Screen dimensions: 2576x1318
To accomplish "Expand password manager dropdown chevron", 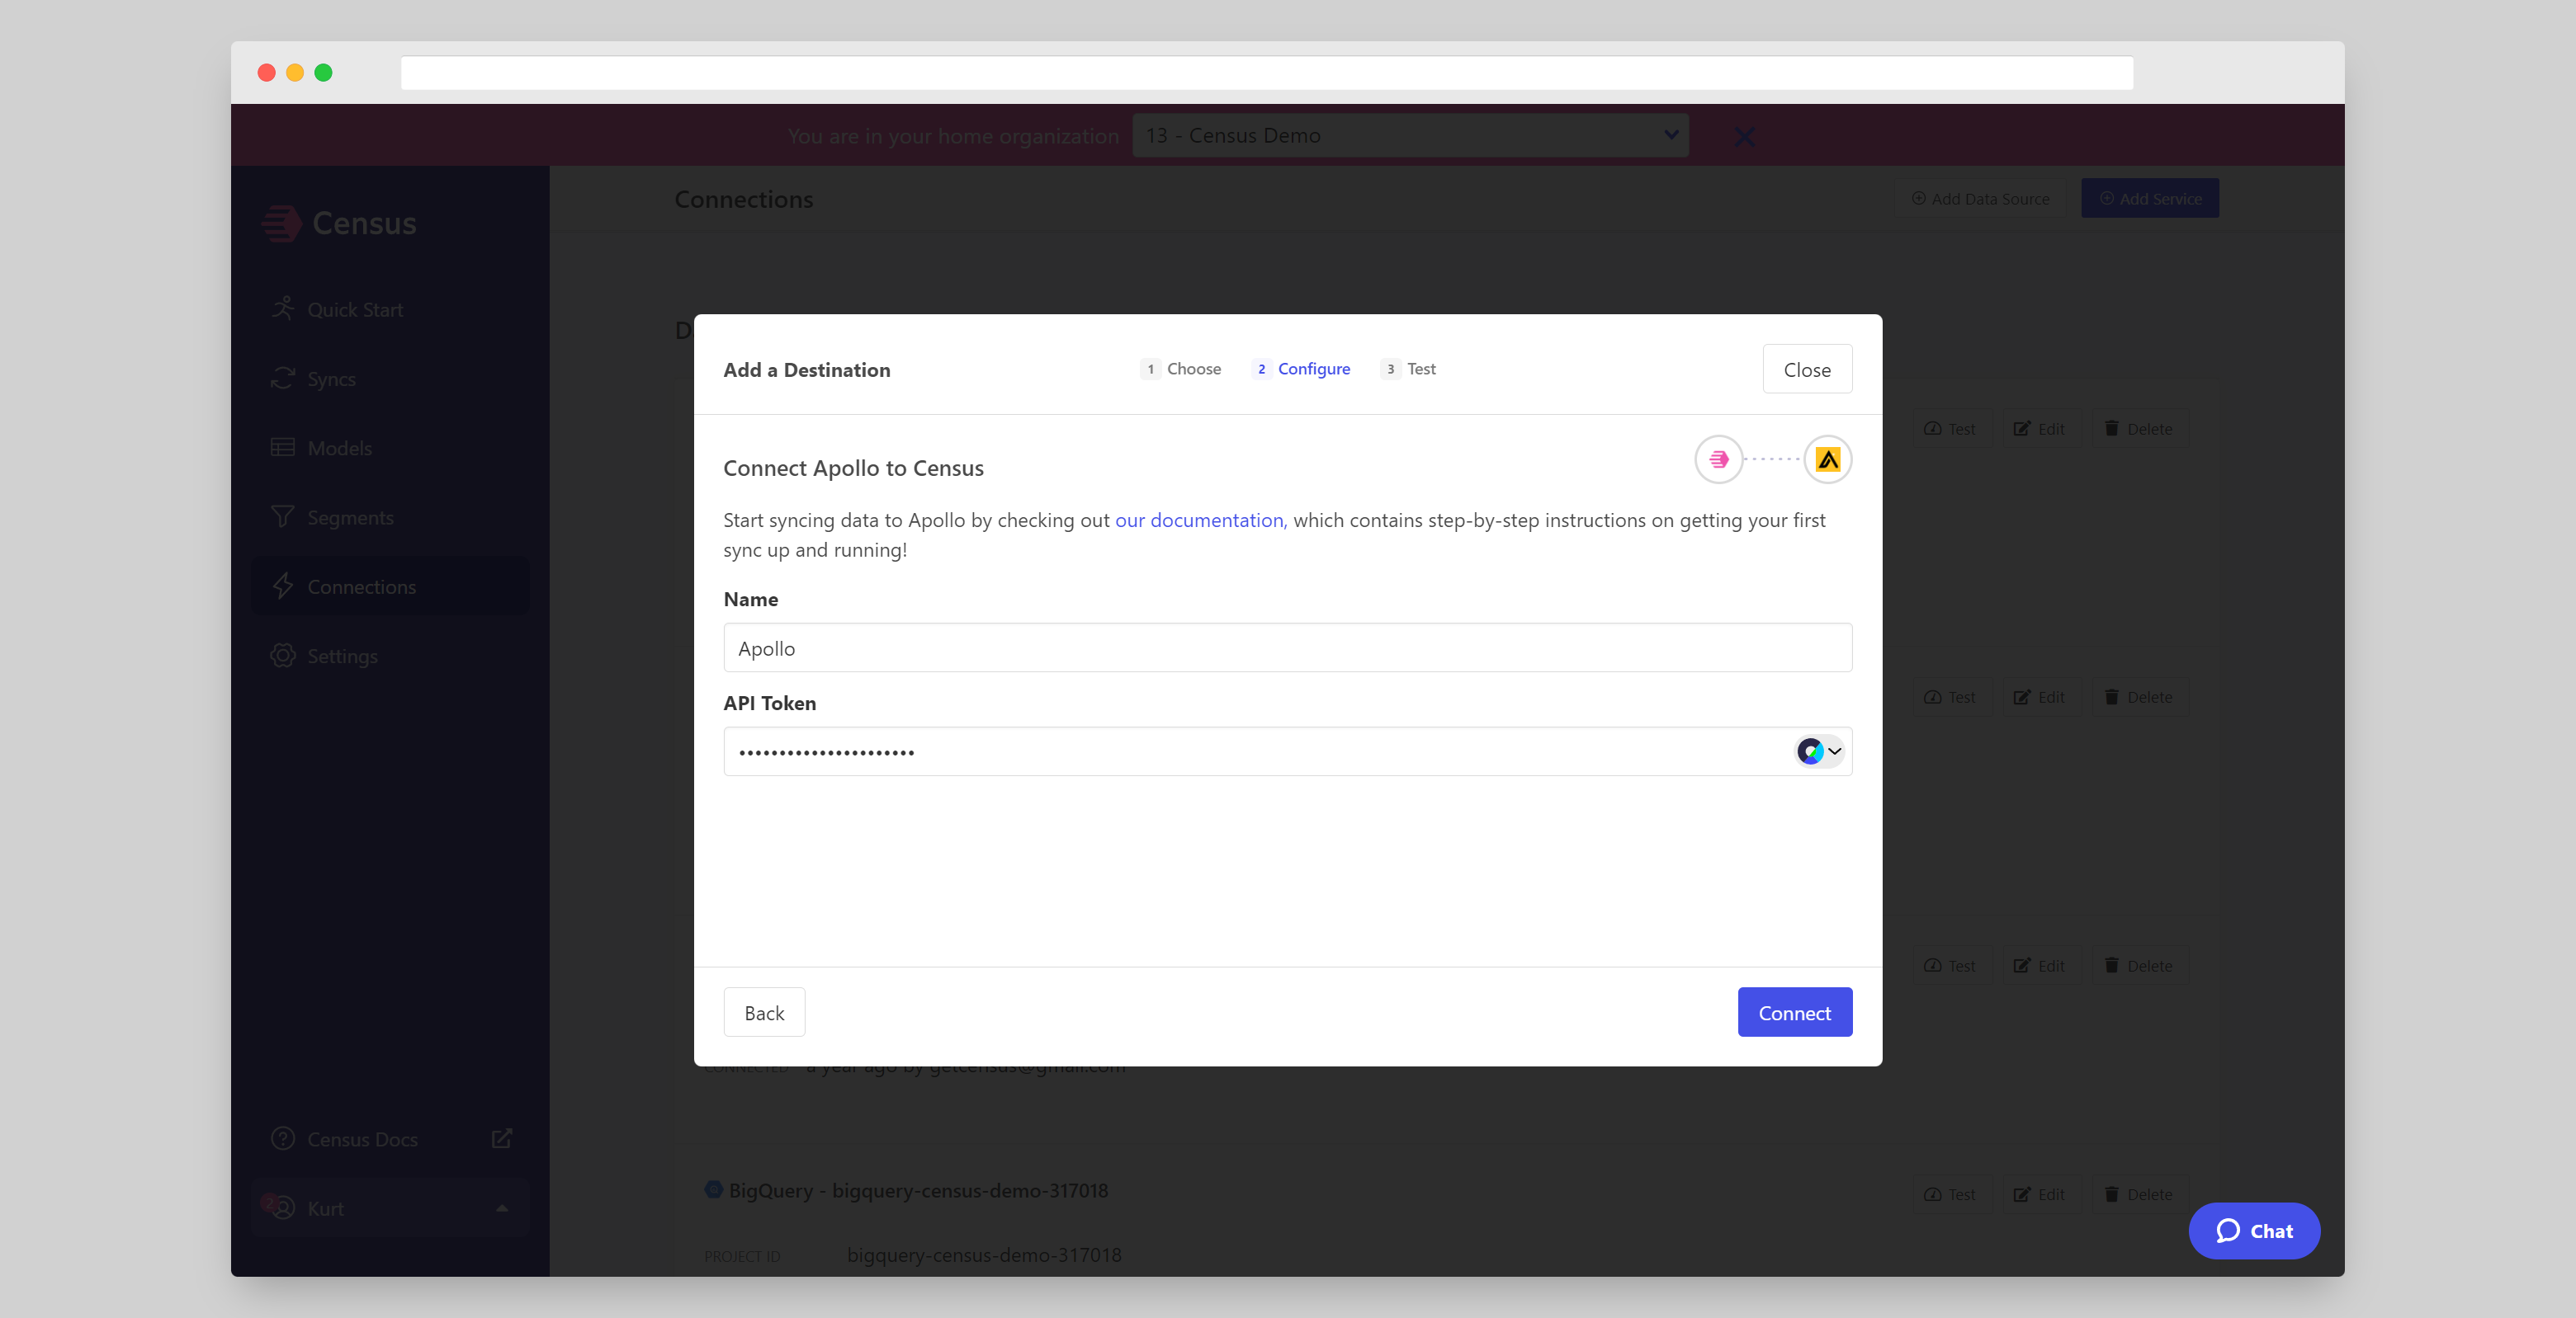I will click(1835, 751).
